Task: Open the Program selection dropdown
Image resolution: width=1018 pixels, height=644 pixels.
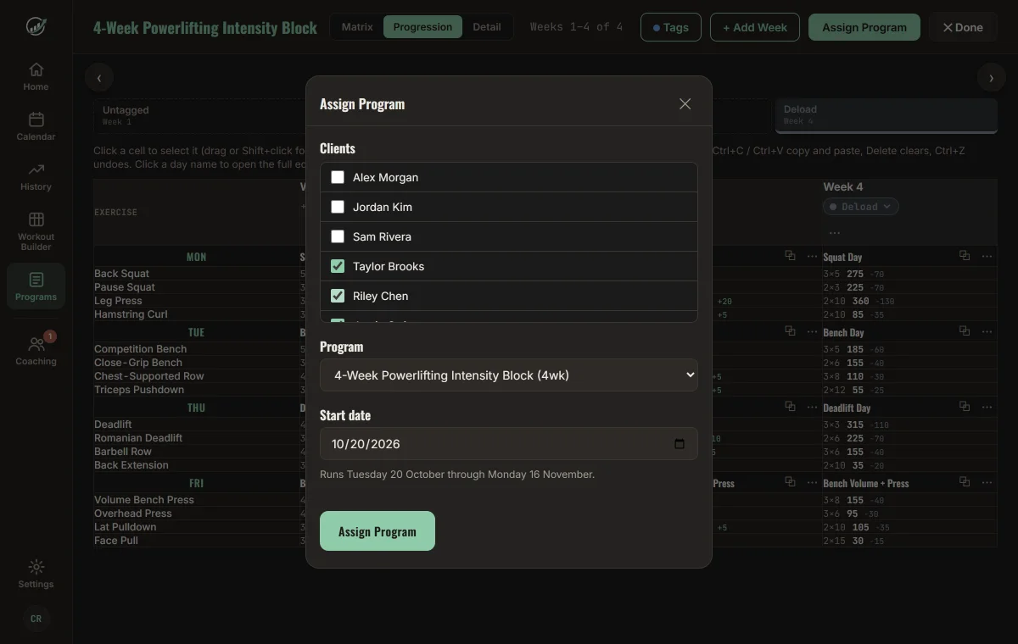Action: tap(509, 375)
